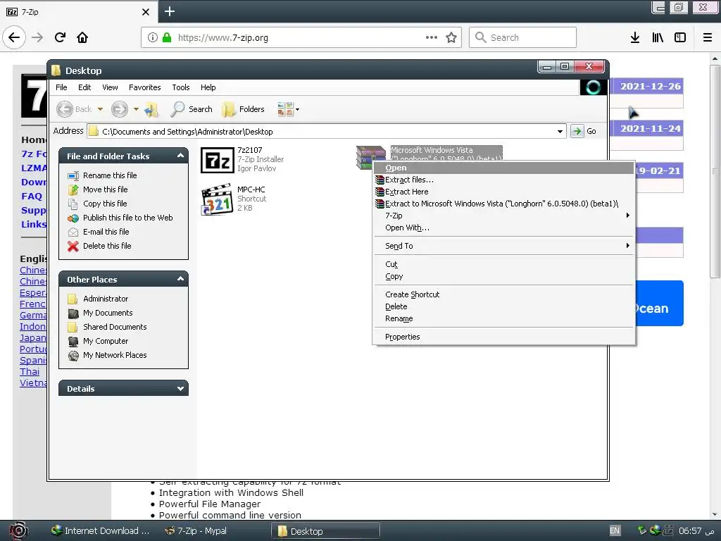Open the page actions three-dots menu

point(432,37)
